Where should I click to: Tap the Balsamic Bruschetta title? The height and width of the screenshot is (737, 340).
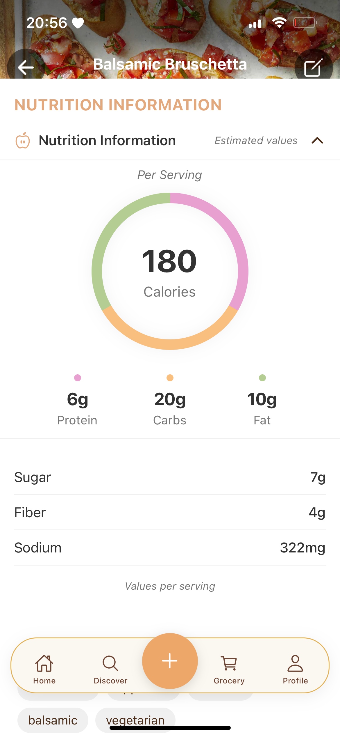pos(170,64)
